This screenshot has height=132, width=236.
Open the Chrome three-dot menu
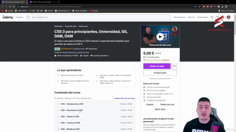(x=233, y=7)
